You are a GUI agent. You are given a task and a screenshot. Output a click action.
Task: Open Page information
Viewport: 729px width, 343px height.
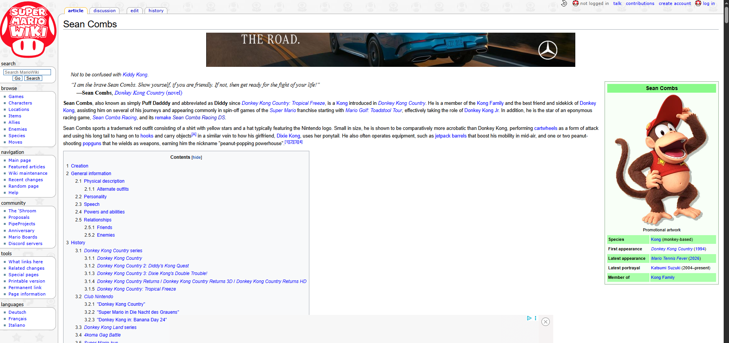pyautogui.click(x=27, y=294)
